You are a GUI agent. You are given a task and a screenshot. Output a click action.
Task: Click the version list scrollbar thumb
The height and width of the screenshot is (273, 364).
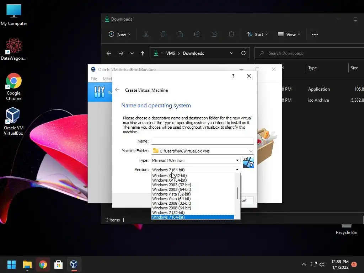click(237, 193)
